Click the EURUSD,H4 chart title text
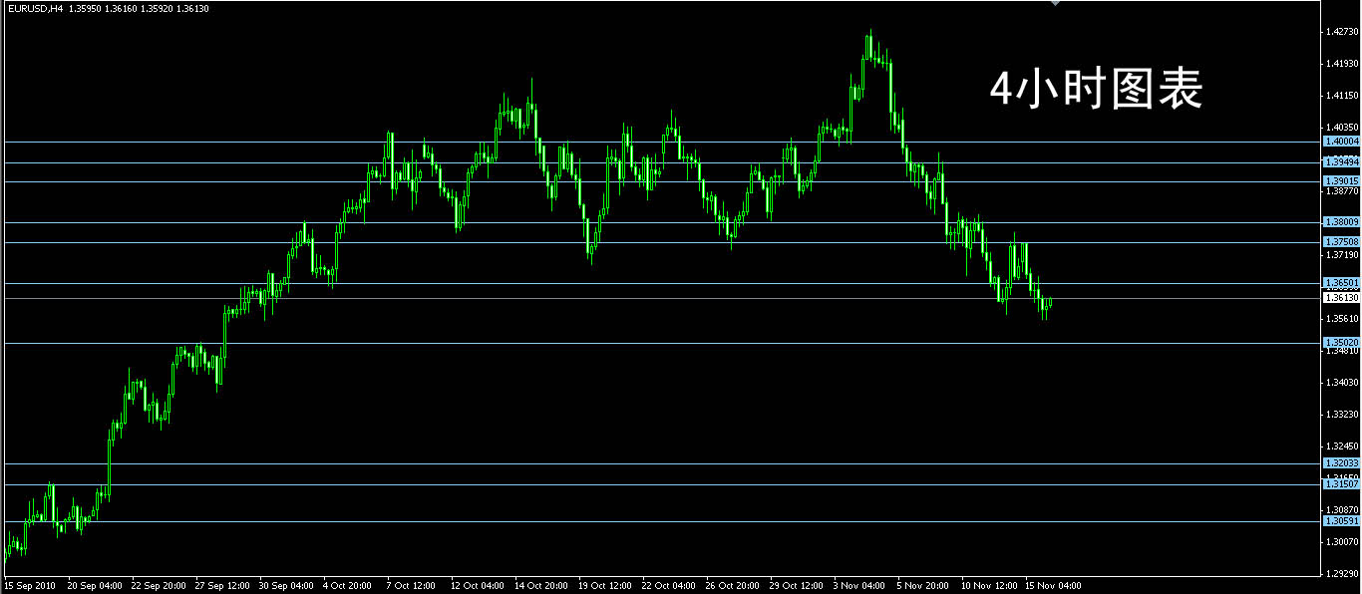The width and height of the screenshot is (1362, 594). 34,9
